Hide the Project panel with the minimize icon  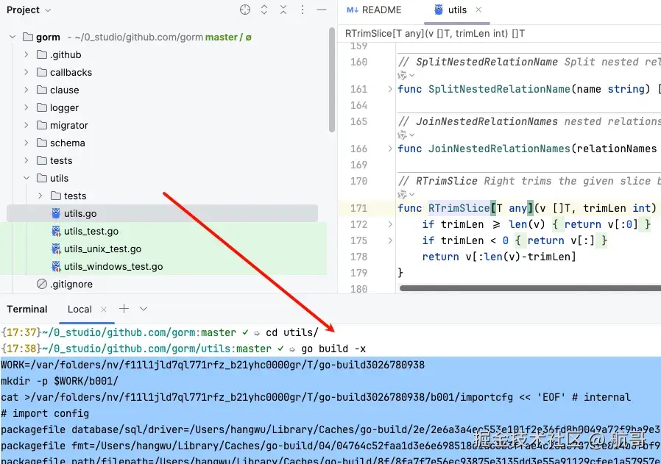coord(322,10)
